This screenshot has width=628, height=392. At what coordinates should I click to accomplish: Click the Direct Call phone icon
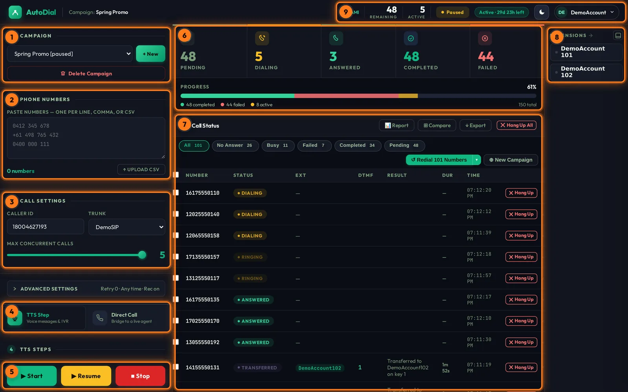(100, 318)
